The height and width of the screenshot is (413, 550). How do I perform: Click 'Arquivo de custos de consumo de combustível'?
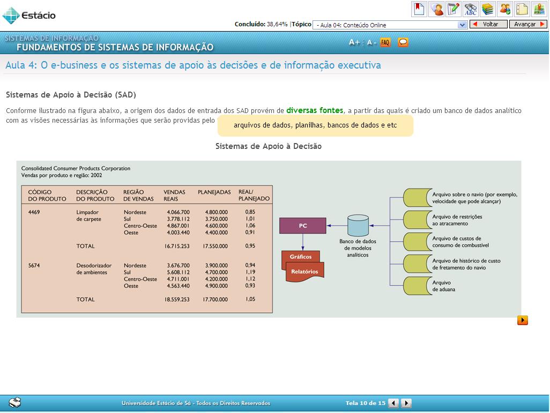[x=460, y=242]
